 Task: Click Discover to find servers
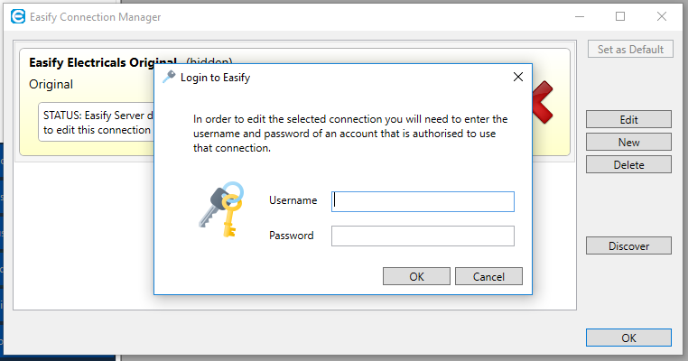point(628,245)
